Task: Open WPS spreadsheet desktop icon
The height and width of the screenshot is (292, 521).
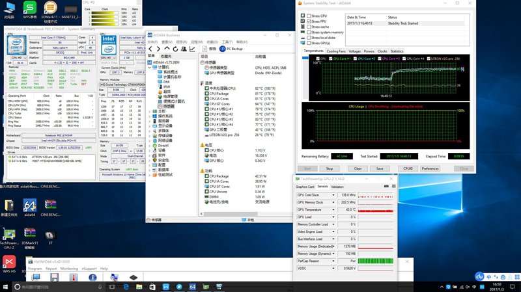Action: [29, 10]
